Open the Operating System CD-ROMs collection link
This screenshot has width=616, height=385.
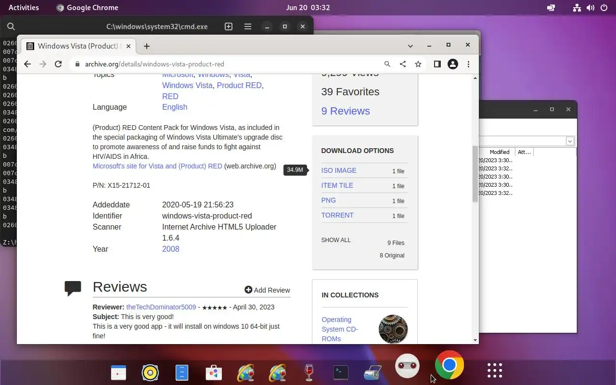340,329
